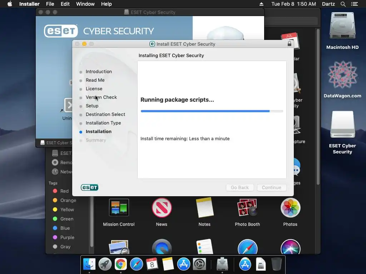Click the Summary step in installer sidebar
The width and height of the screenshot is (366, 274).
click(96, 140)
